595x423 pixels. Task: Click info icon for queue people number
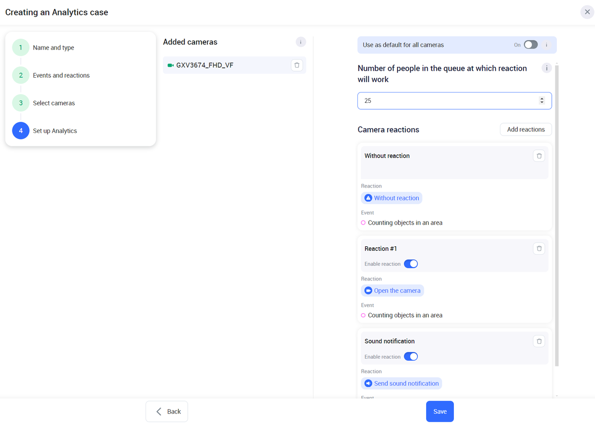pos(546,68)
